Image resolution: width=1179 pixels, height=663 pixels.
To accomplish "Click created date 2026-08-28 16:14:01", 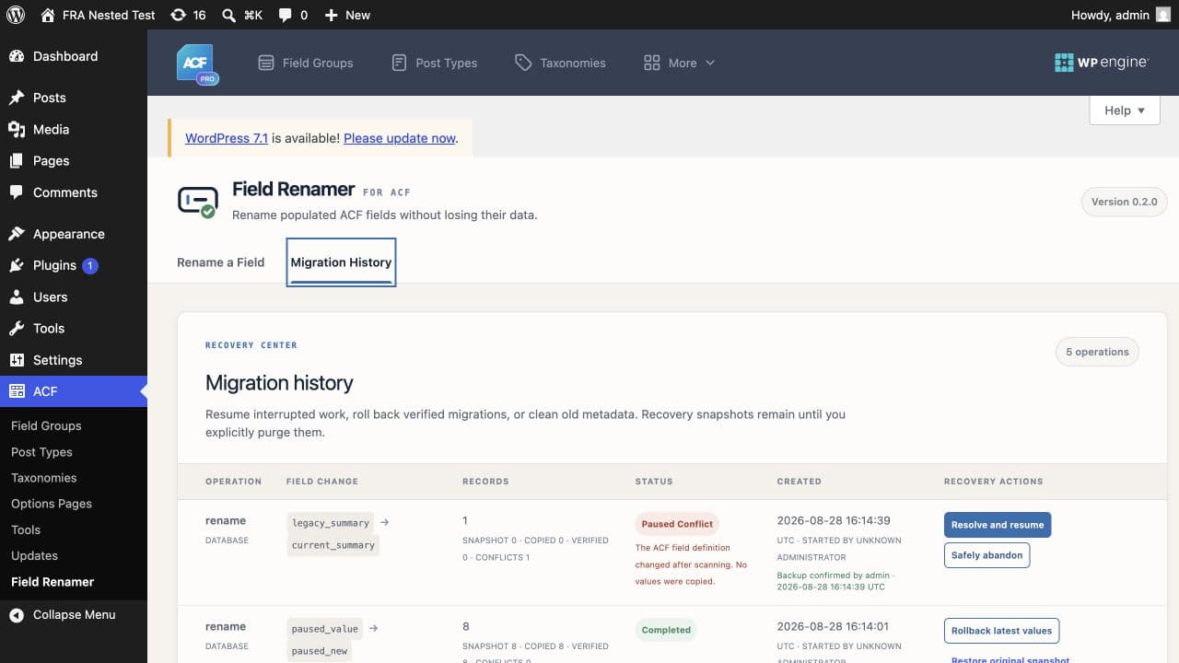I will (833, 626).
